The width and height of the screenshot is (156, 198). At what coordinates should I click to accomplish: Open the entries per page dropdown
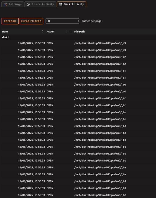tap(62, 21)
